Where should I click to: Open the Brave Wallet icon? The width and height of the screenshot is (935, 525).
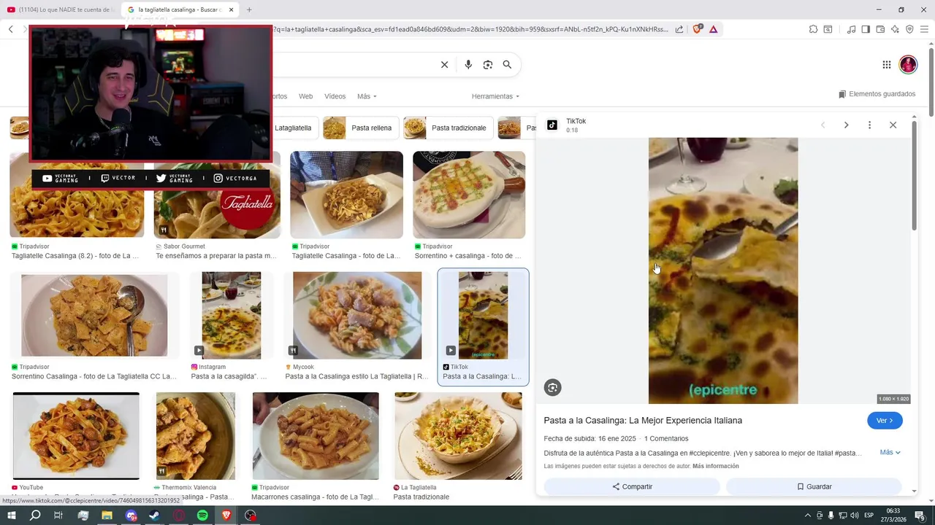pyautogui.click(x=880, y=29)
